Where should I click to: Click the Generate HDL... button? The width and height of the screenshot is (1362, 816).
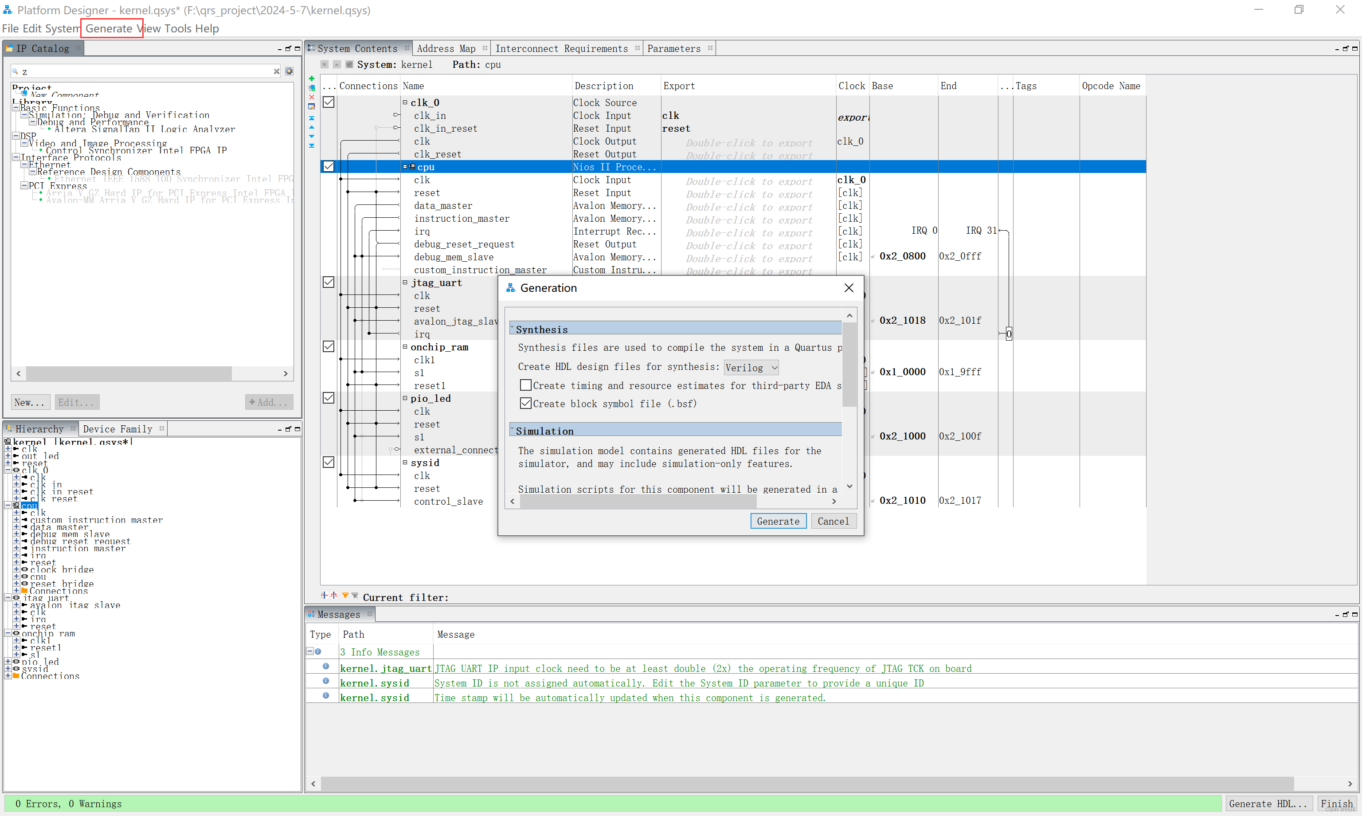point(1268,803)
